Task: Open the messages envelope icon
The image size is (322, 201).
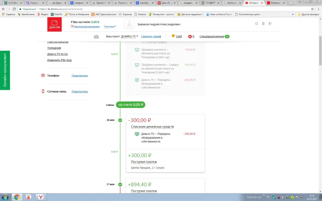Action: 96,37
